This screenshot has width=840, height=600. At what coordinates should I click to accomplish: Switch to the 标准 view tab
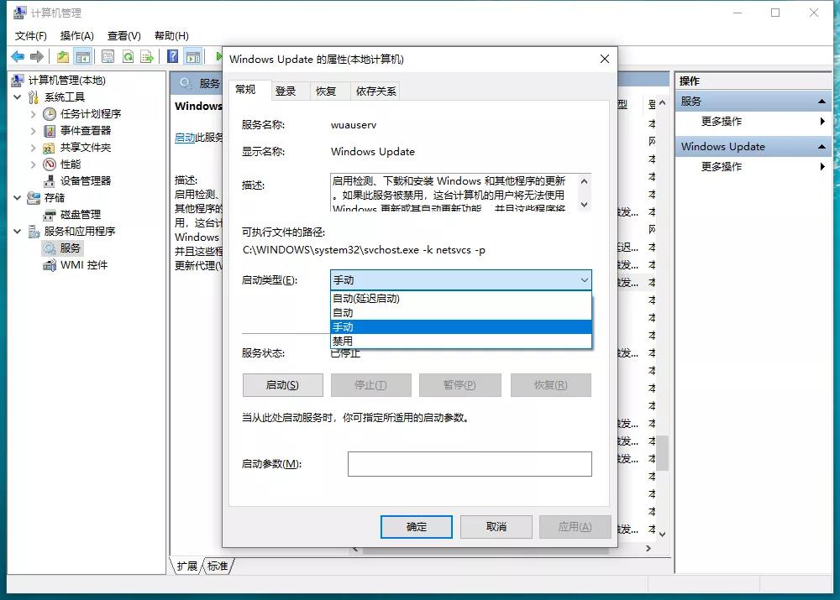point(217,566)
